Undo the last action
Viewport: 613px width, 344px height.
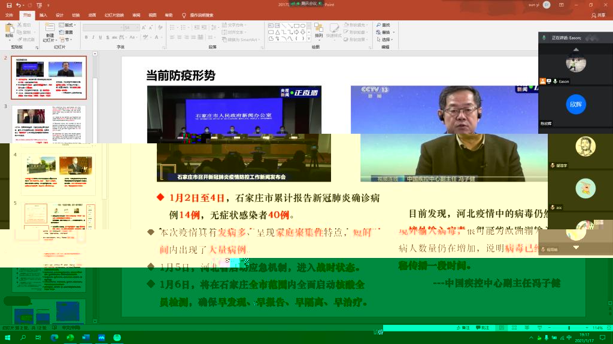point(19,5)
